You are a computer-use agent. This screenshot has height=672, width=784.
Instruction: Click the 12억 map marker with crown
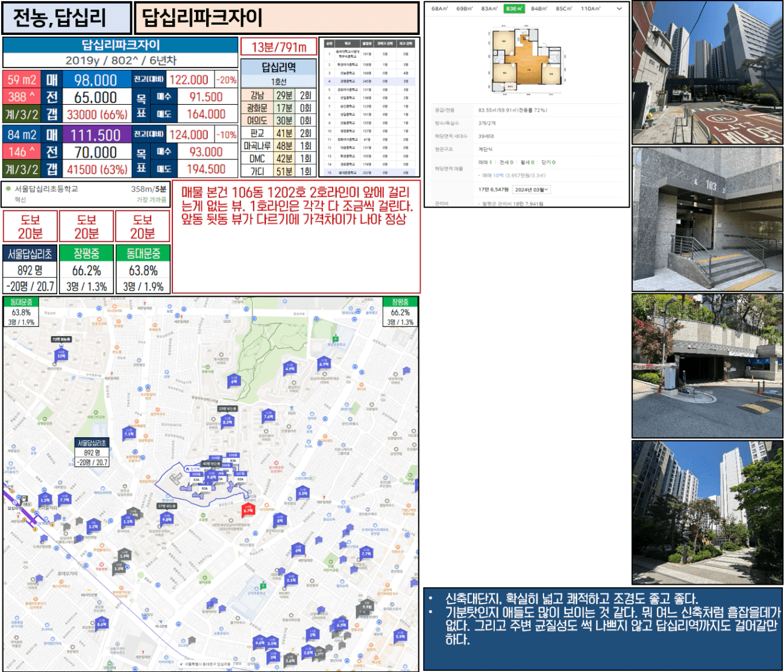pos(61,355)
